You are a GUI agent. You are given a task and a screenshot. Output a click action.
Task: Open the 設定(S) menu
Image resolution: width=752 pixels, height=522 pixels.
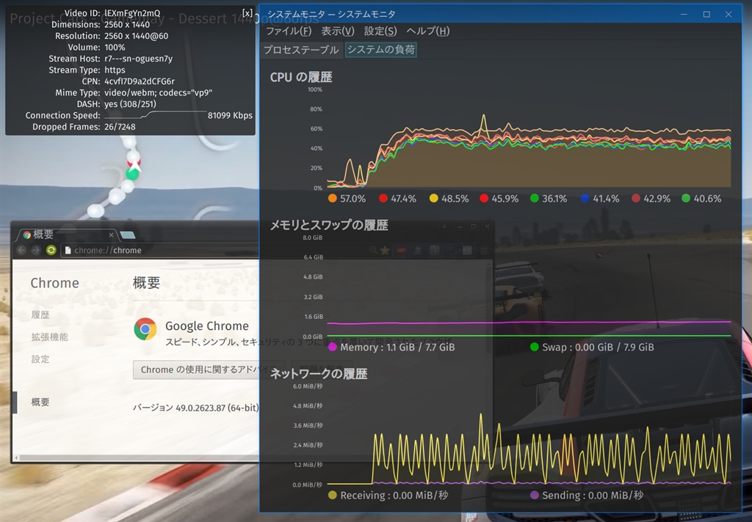coord(380,31)
